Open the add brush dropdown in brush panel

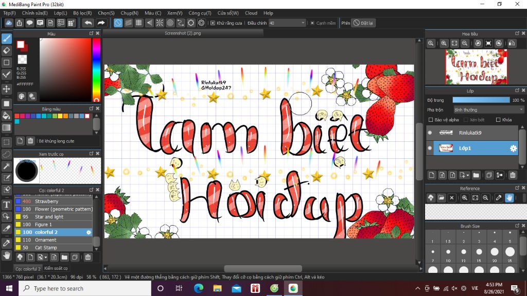tap(45, 257)
